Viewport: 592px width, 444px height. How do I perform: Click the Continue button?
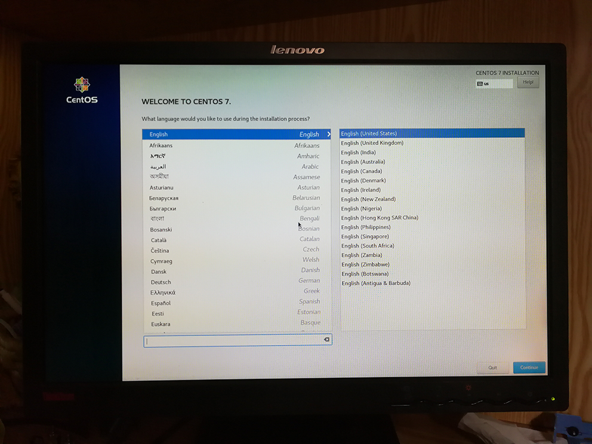pos(529,368)
